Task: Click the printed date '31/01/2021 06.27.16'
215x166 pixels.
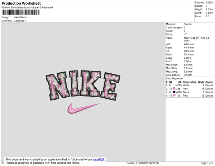Action: (147, 163)
